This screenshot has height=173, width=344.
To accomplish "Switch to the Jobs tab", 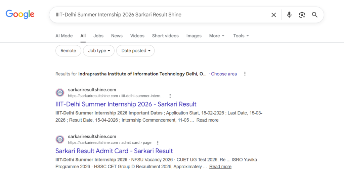I will tap(98, 36).
